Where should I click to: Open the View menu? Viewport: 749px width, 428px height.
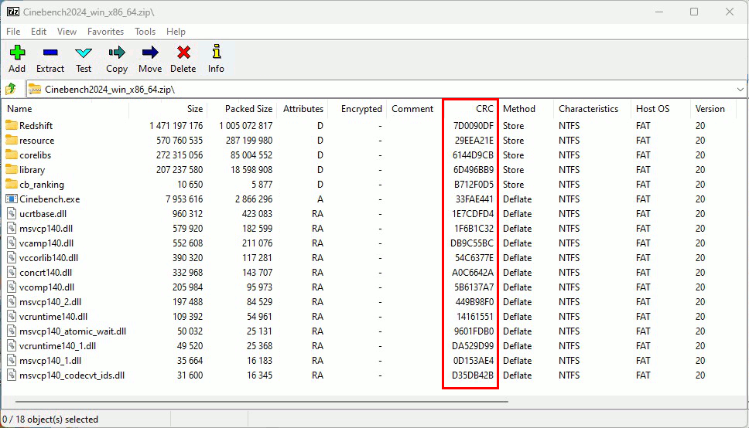(67, 32)
